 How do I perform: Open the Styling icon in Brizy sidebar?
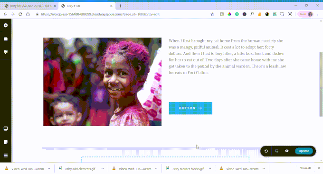click(6, 52)
